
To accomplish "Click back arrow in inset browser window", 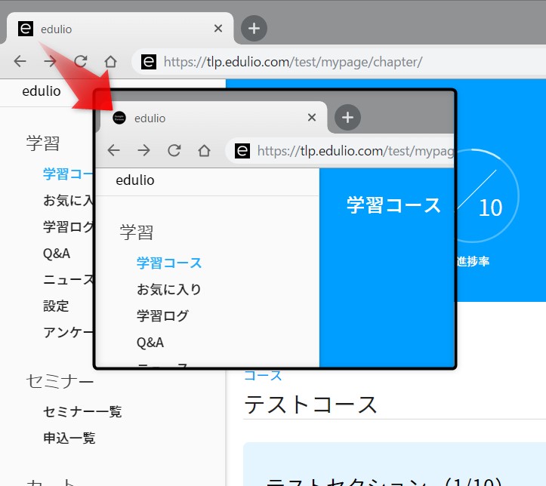I will pos(114,150).
